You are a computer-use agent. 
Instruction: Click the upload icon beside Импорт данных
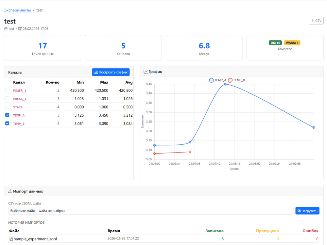click(x=10, y=191)
